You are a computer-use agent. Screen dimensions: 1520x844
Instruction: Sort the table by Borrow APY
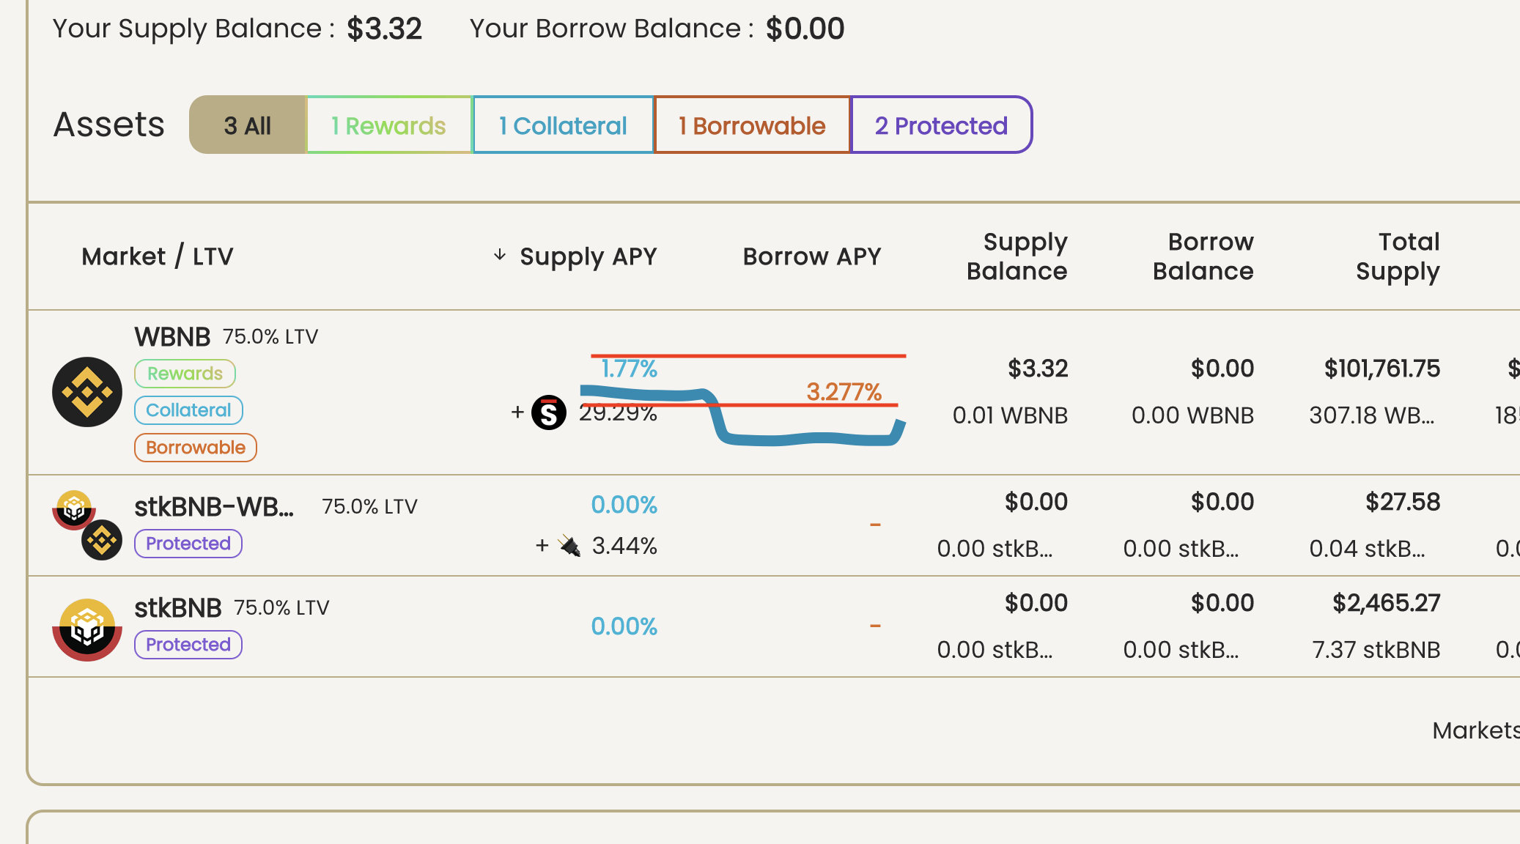811,256
